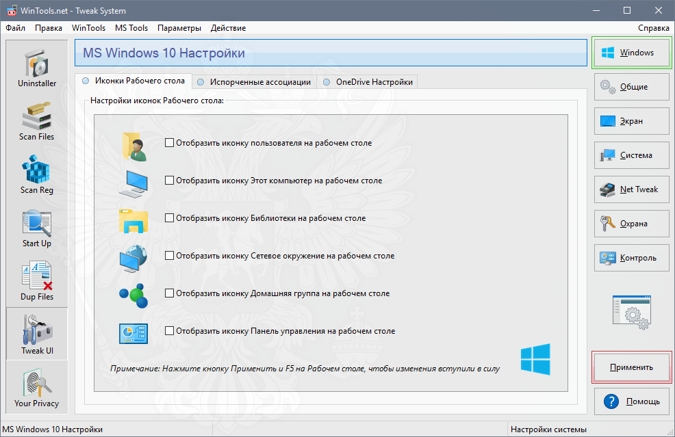
Task: Open the Start Up manager
Action: click(x=37, y=228)
